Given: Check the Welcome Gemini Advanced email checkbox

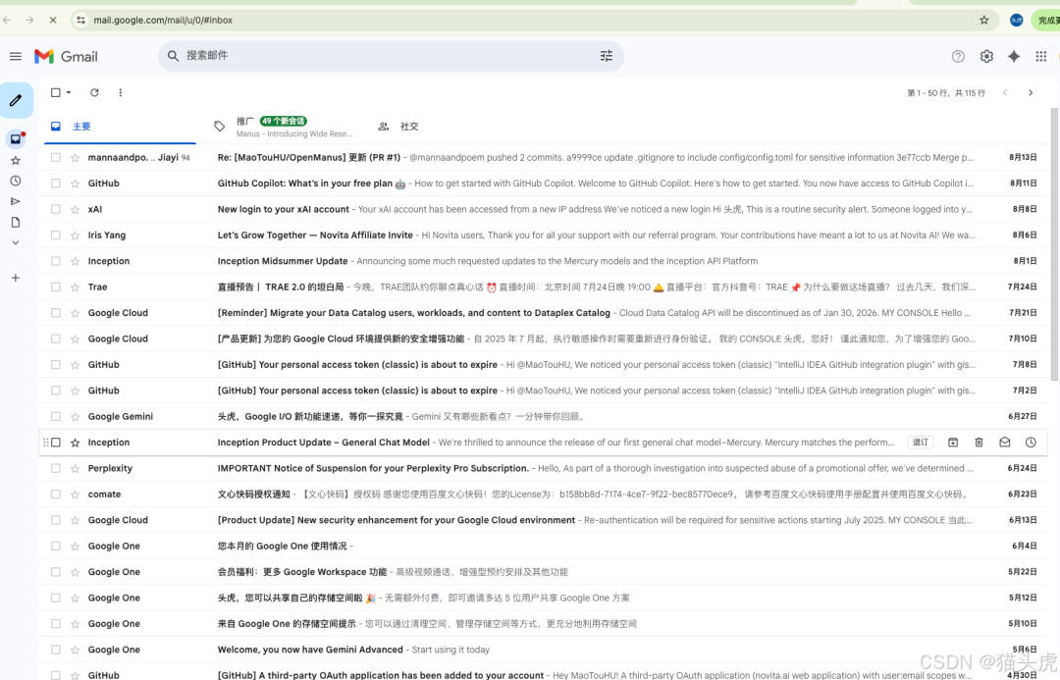Looking at the screenshot, I should (x=56, y=650).
